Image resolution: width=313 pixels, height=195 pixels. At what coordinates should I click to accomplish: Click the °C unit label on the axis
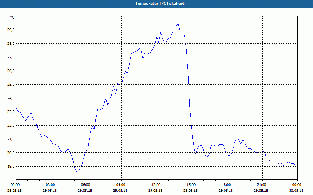13,18
